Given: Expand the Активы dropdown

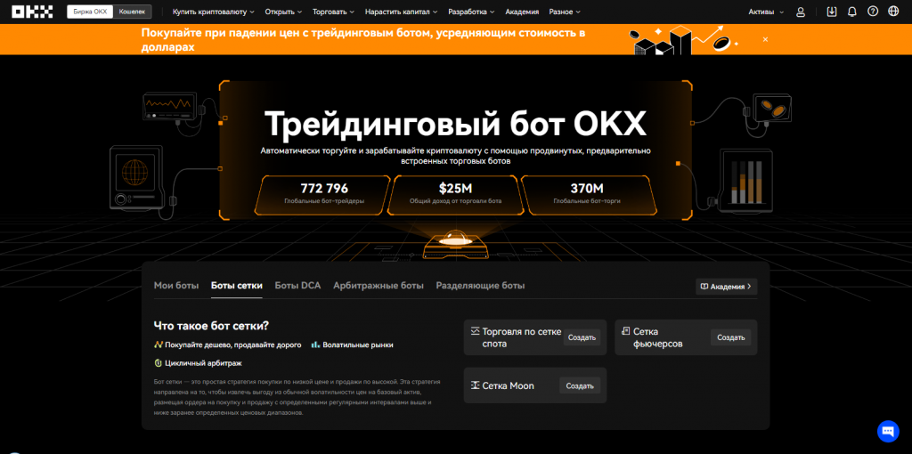Looking at the screenshot, I should coord(765,12).
